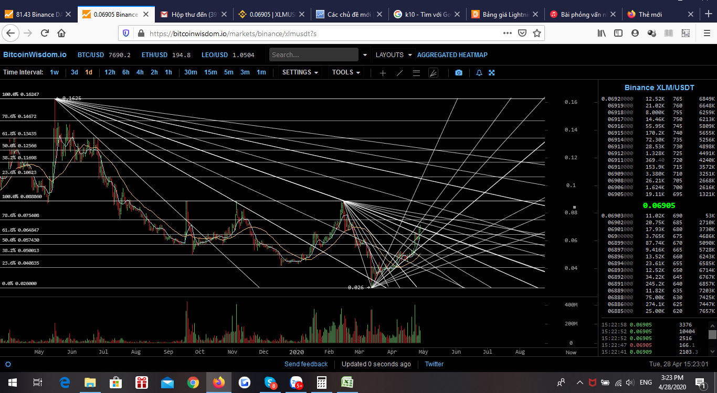Click the 0.06905 last price text
This screenshot has height=393, width=717.
659,206
